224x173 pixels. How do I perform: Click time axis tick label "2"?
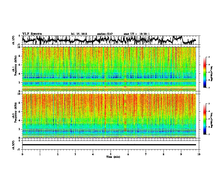tap(58, 154)
